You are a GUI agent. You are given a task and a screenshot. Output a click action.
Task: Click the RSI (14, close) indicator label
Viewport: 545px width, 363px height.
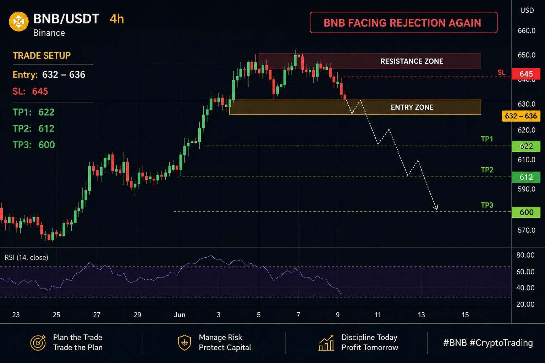(x=26, y=257)
